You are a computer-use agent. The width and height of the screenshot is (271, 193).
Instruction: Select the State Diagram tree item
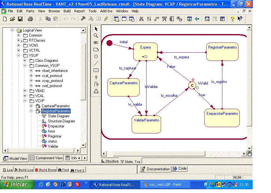[x=58, y=116]
